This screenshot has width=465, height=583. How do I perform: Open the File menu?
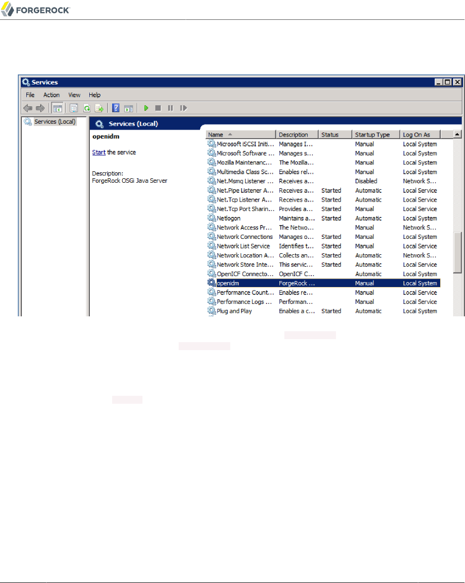(30, 95)
